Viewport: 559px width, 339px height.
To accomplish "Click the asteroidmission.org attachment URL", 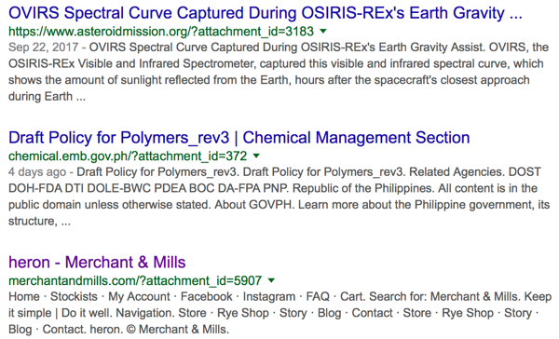I will [161, 32].
